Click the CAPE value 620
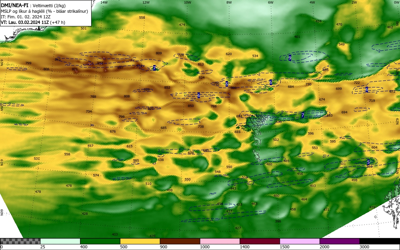Image resolution: width=400 pixels, height=250 pixels. click(229, 54)
